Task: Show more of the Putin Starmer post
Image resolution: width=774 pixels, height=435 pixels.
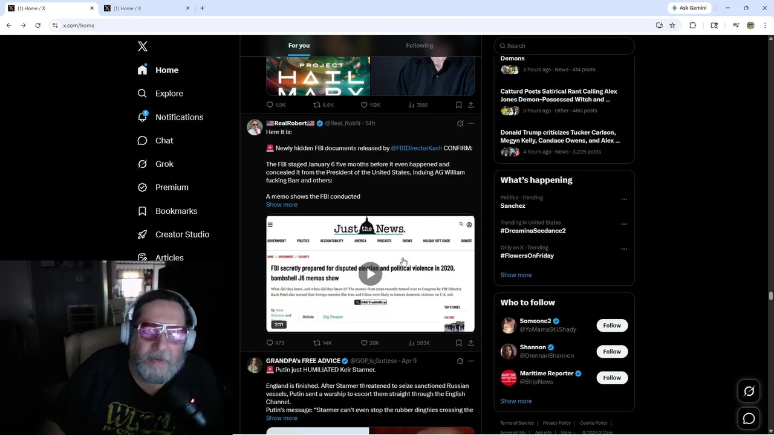Action: tap(281, 418)
